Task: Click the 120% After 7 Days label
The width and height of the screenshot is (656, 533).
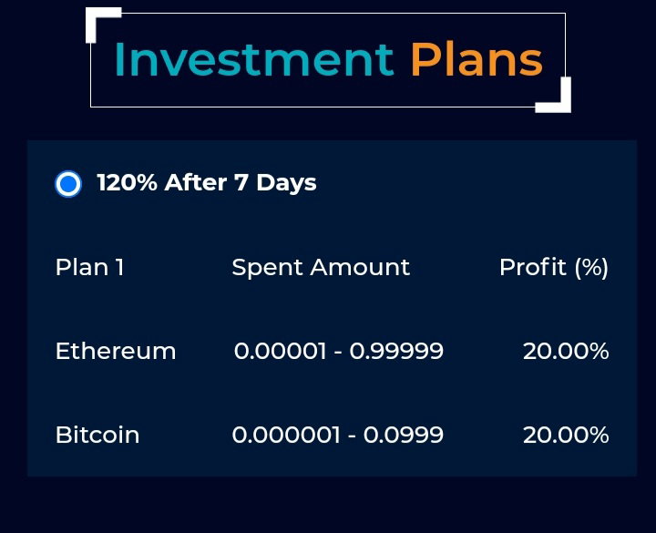Action: coord(207,183)
